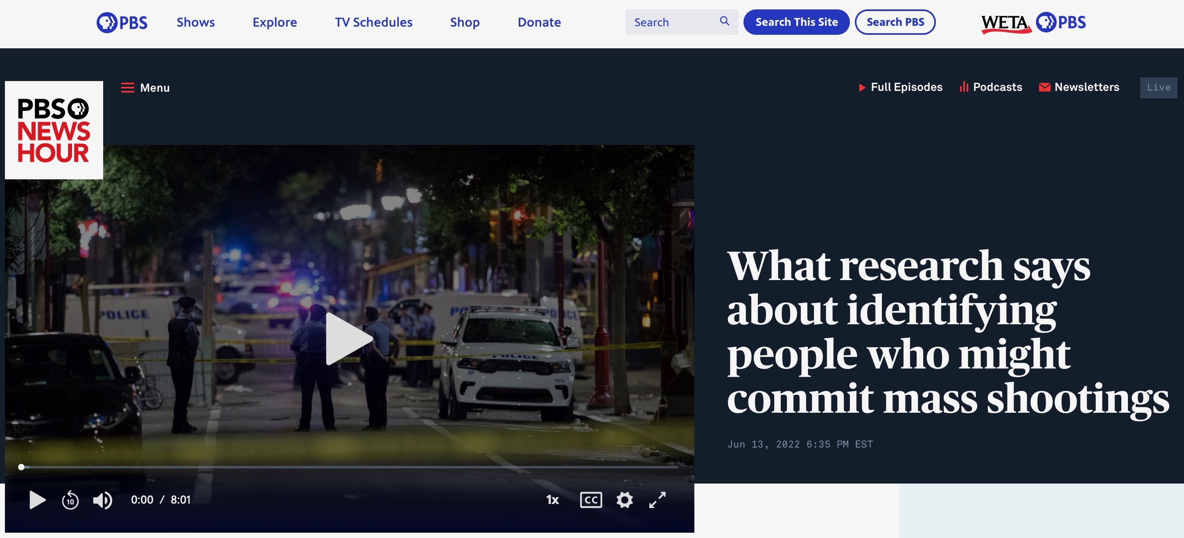Expand the hamburger Menu
This screenshot has height=538, width=1184.
coord(145,88)
